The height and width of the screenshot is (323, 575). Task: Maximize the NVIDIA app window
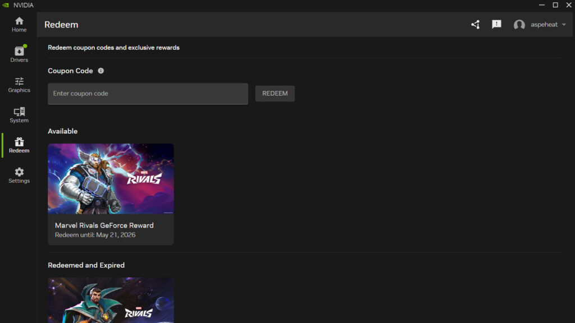[x=555, y=5]
